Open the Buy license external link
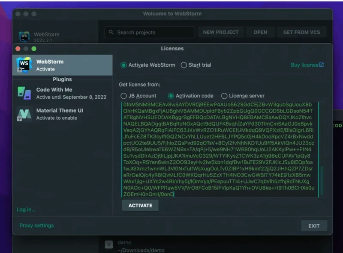343x253 pixels. coord(307,65)
